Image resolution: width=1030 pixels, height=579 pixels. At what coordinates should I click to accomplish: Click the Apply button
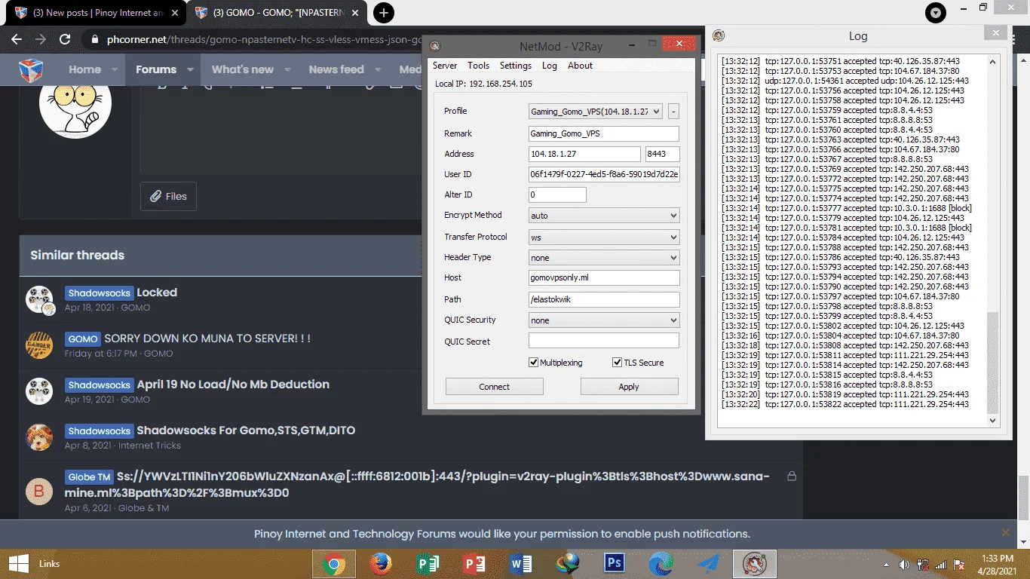pyautogui.click(x=629, y=387)
